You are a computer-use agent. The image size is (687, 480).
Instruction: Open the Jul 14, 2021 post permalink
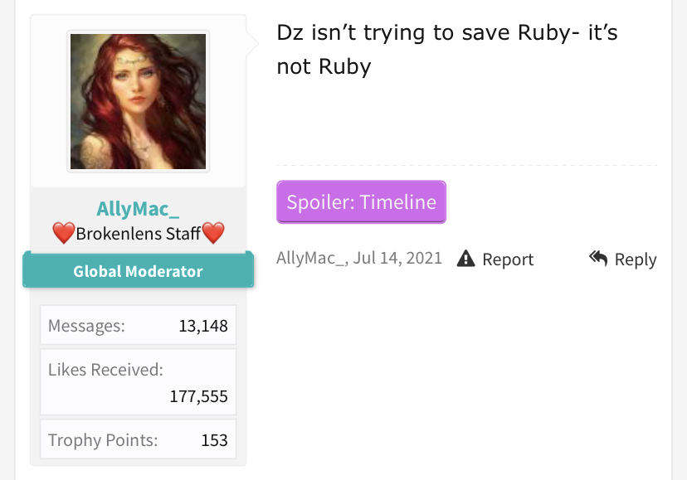tap(397, 258)
